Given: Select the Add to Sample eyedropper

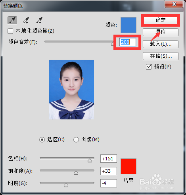Looking at the screenshot, I should click(26, 20).
